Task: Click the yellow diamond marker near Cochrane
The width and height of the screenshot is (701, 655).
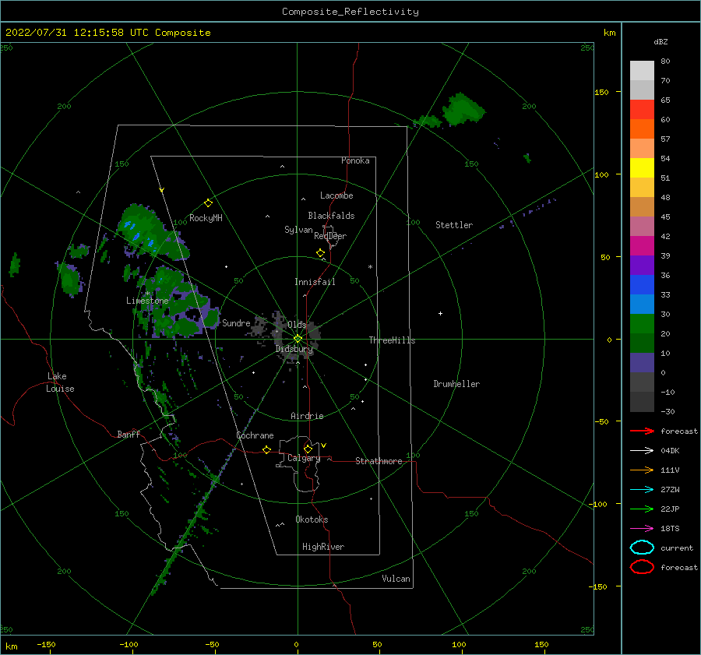Action: (x=266, y=449)
